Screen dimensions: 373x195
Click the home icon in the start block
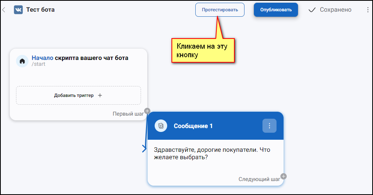(x=22, y=61)
